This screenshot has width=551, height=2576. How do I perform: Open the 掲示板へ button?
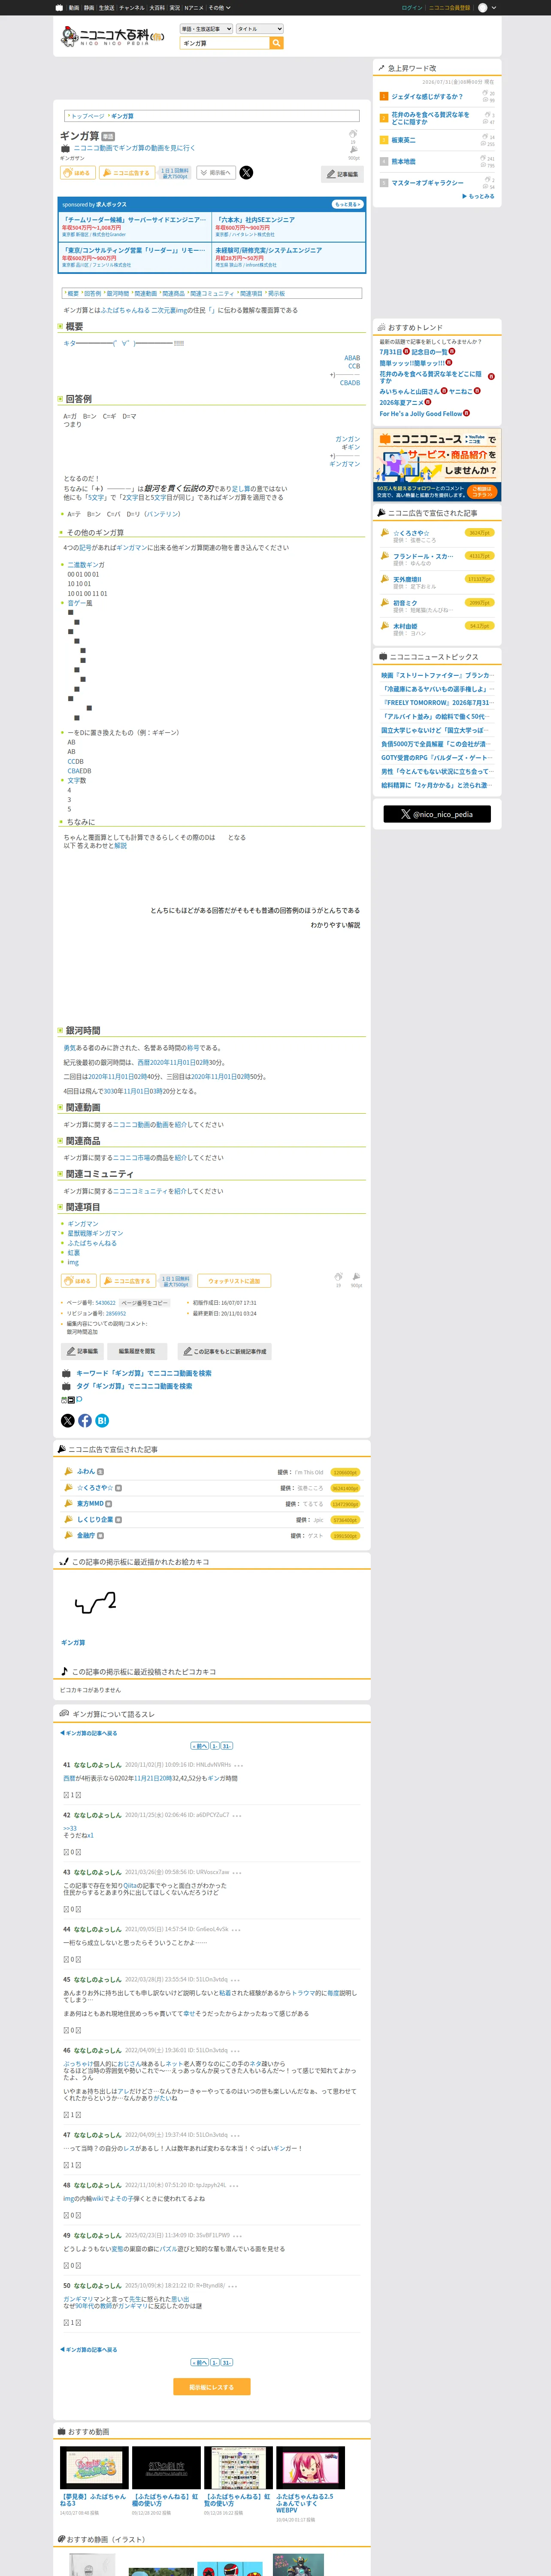(x=216, y=172)
